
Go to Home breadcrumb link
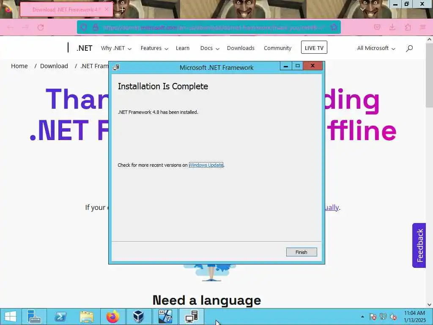[19, 66]
